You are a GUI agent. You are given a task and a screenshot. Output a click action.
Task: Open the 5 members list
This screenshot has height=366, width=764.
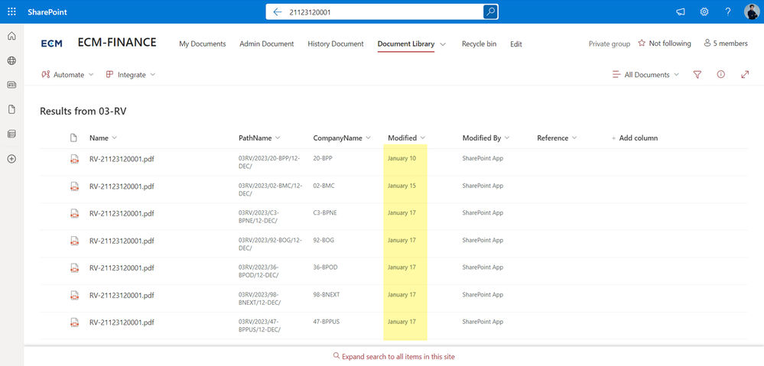[x=726, y=44]
